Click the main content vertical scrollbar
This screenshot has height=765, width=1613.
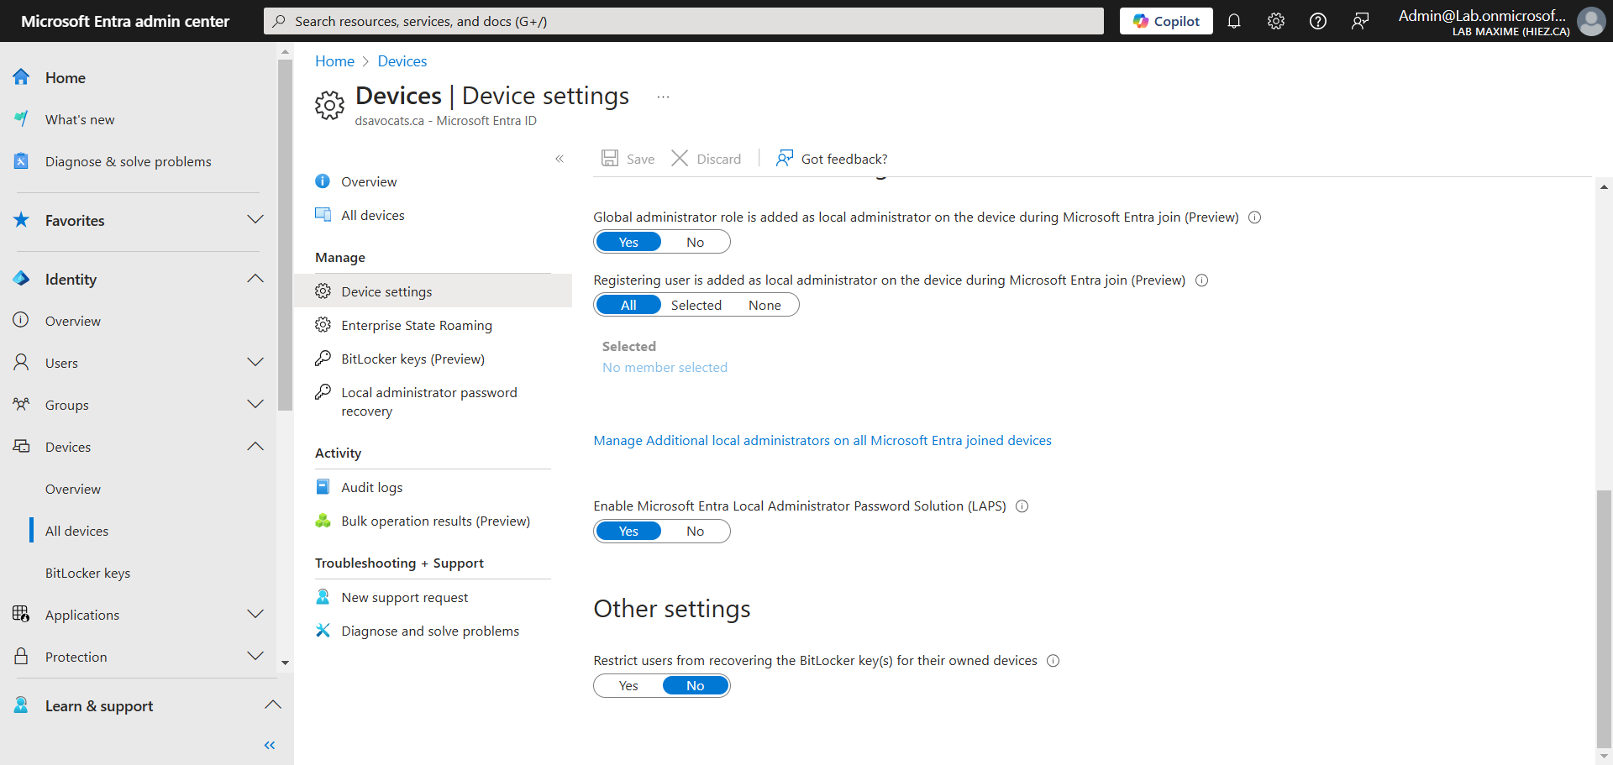[x=1604, y=617]
